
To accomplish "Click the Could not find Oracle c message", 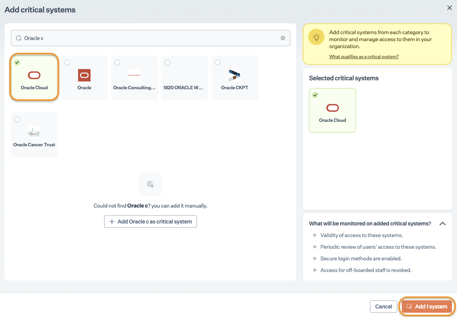I will tap(150, 206).
